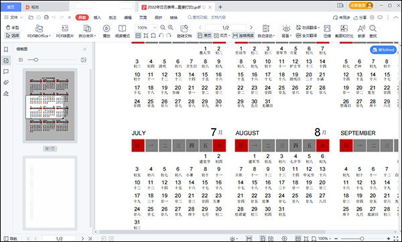Start slideshow playback from the ribbon

107,31
